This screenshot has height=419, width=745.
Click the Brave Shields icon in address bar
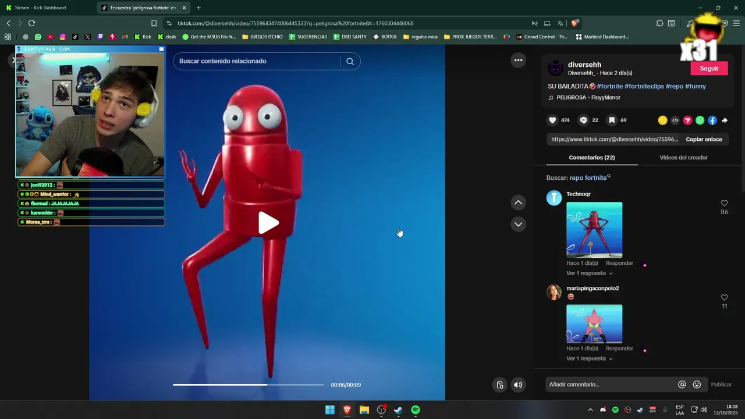pyautogui.click(x=574, y=23)
